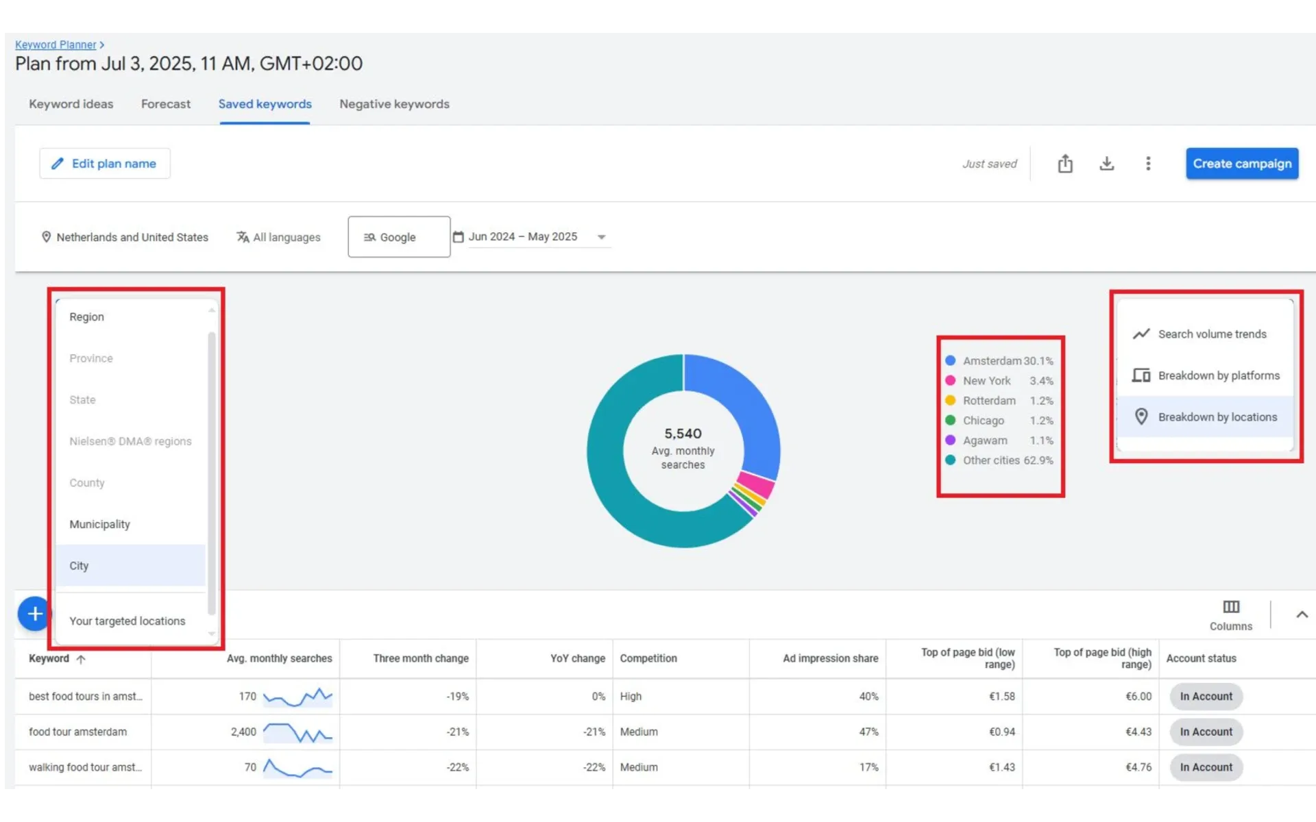Click the Amsterdam blue legend swatch
This screenshot has width=1316, height=822.
click(x=950, y=360)
